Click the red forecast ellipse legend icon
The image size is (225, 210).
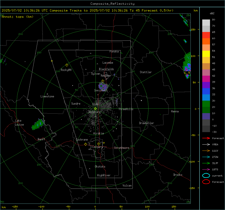click(x=206, y=182)
